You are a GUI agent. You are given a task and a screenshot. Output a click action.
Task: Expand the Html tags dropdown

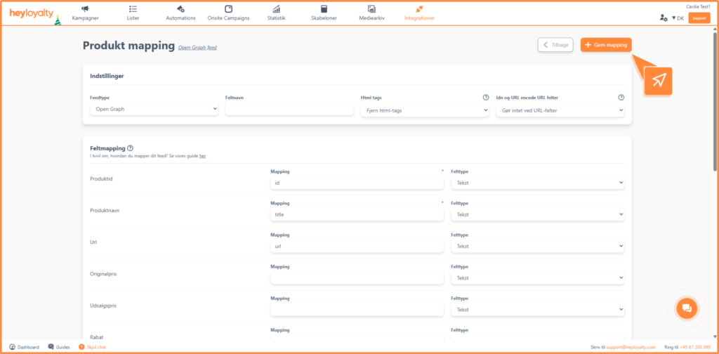(x=425, y=110)
